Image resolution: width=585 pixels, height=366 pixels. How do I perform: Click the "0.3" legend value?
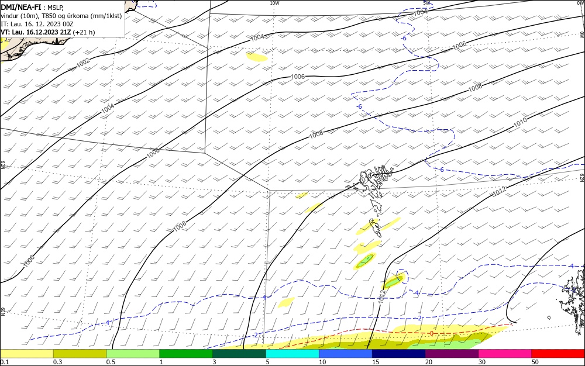click(58, 362)
